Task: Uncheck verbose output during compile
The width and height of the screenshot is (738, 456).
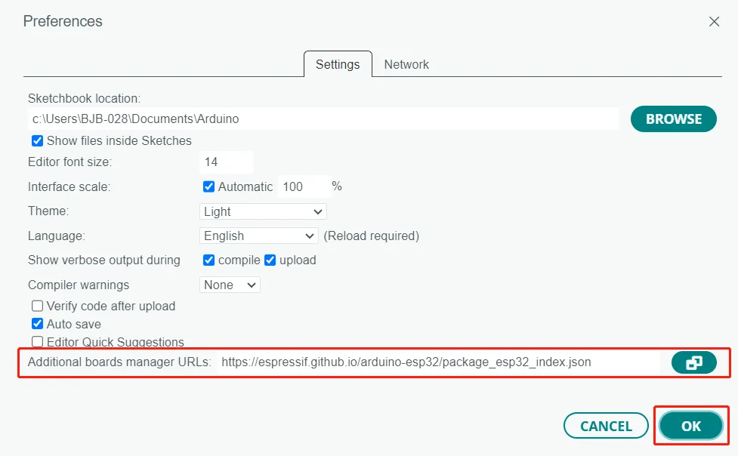Action: click(x=209, y=260)
